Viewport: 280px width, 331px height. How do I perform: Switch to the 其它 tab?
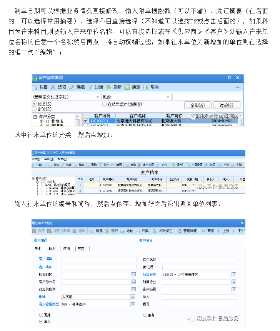click(81, 249)
